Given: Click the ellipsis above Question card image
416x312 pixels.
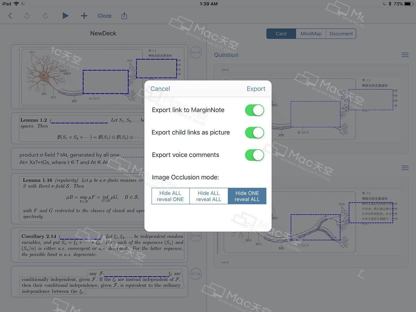Looking at the screenshot, I should tap(225, 70).
